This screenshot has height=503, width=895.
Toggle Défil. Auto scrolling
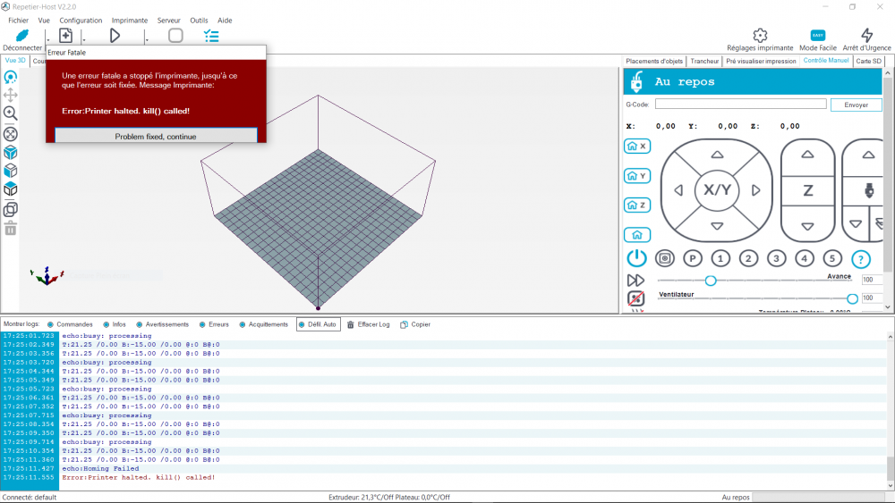319,324
